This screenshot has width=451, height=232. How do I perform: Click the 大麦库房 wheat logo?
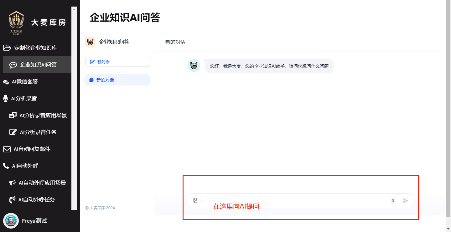16,22
